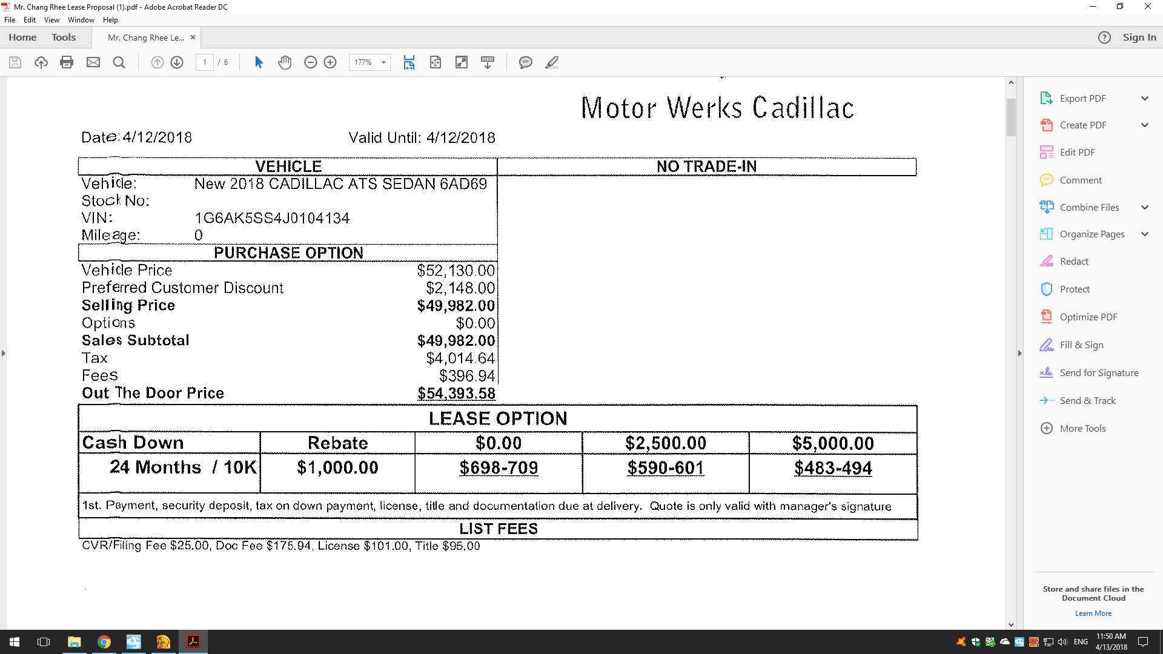Open the Combine Files tool
The image size is (1163, 654).
pyautogui.click(x=1089, y=207)
